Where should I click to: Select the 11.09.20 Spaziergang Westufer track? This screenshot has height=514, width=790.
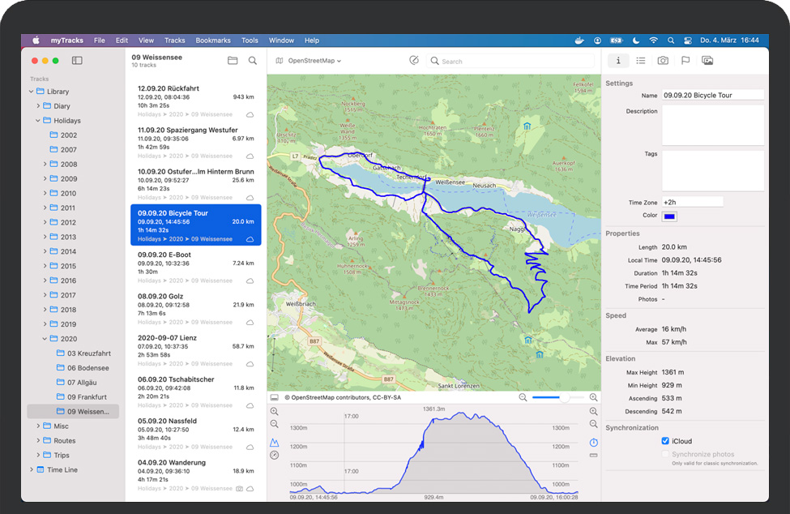click(196, 143)
